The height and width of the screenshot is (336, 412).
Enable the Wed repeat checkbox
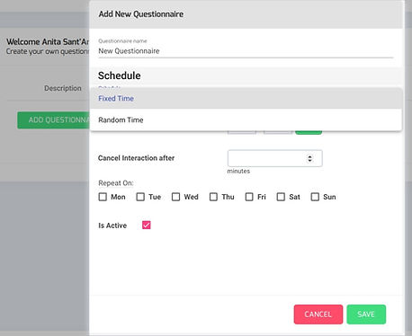click(x=175, y=197)
